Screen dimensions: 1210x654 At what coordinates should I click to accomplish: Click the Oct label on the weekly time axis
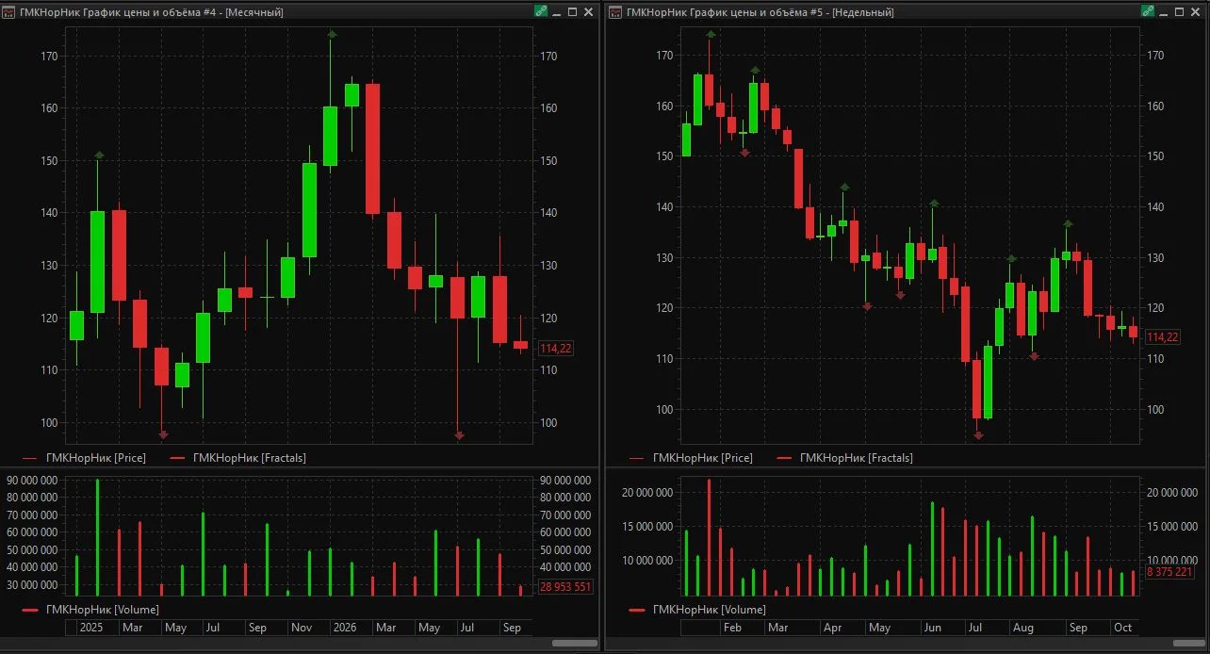pyautogui.click(x=1122, y=628)
